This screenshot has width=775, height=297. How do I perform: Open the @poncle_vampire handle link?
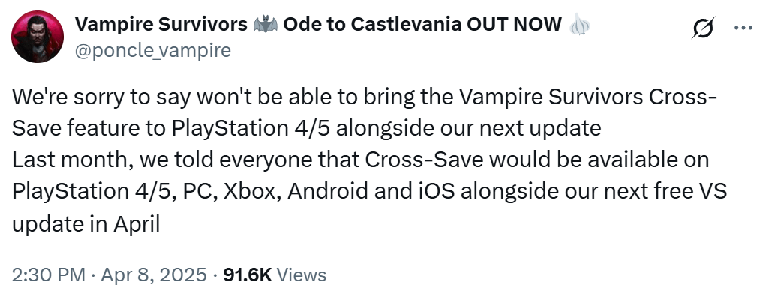153,50
